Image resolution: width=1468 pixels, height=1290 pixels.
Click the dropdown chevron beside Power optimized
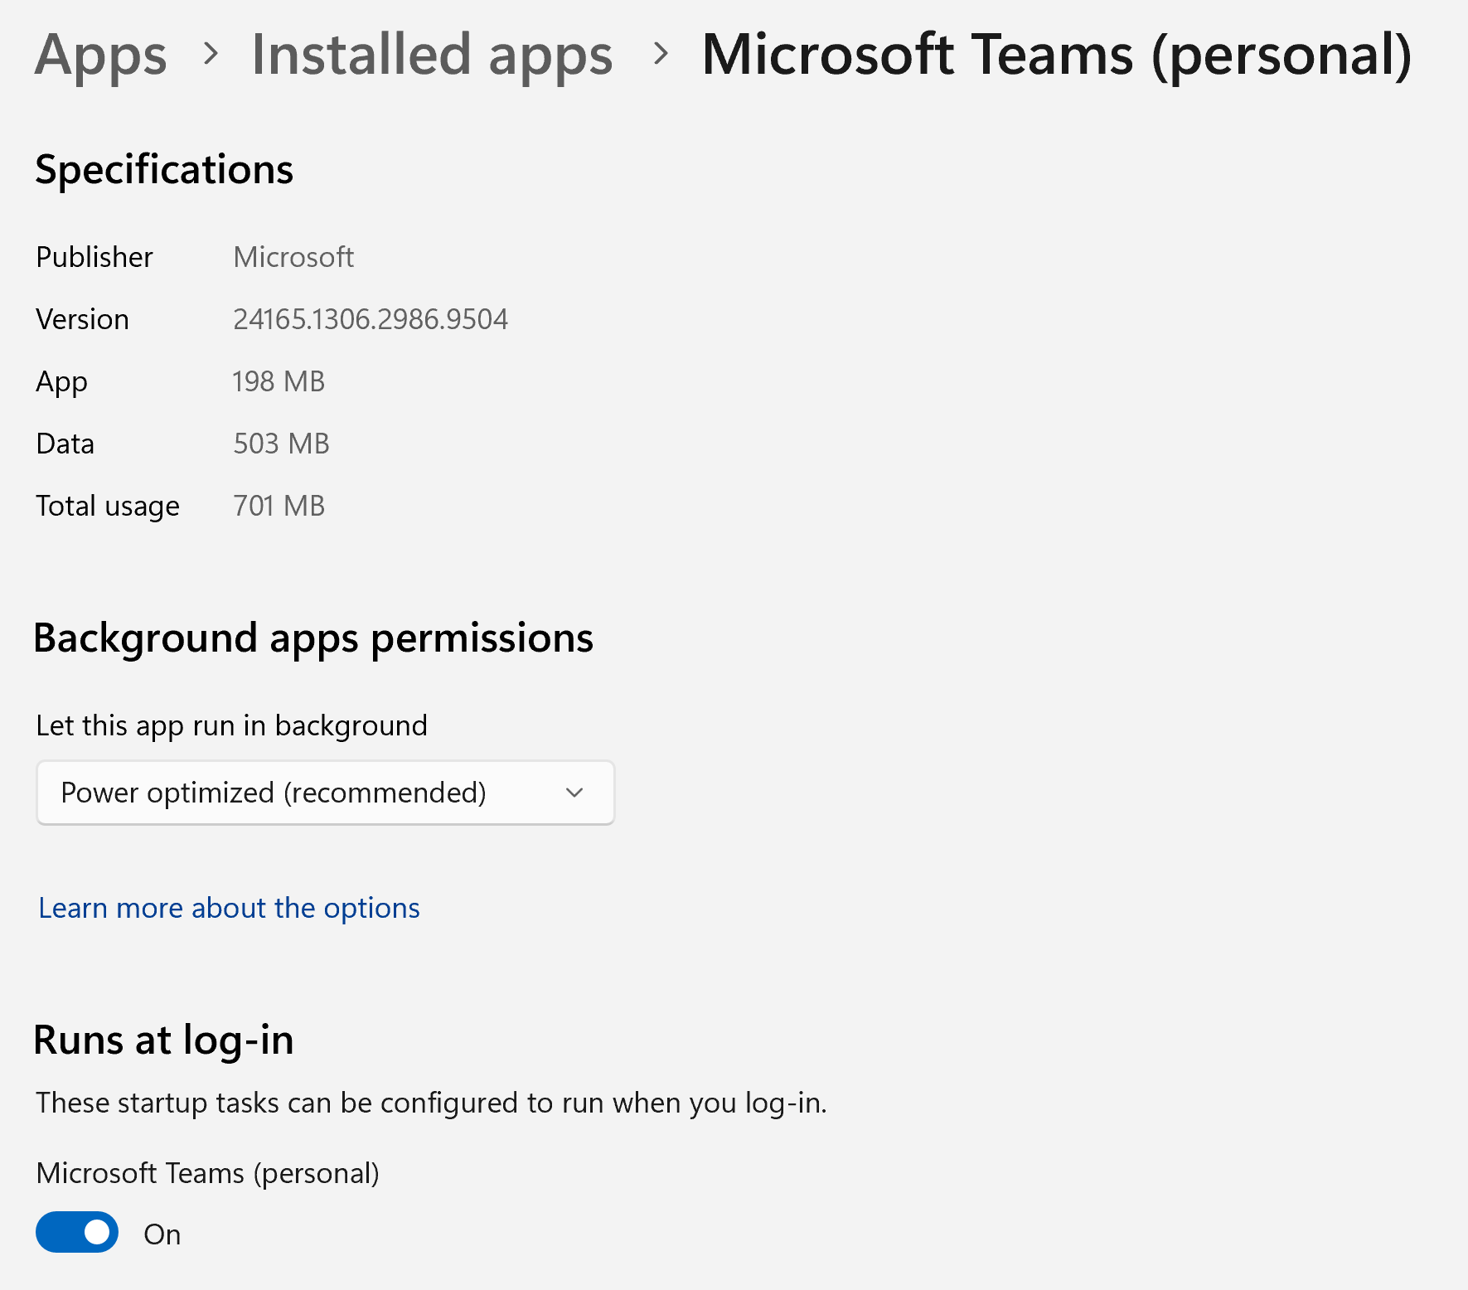click(x=574, y=793)
